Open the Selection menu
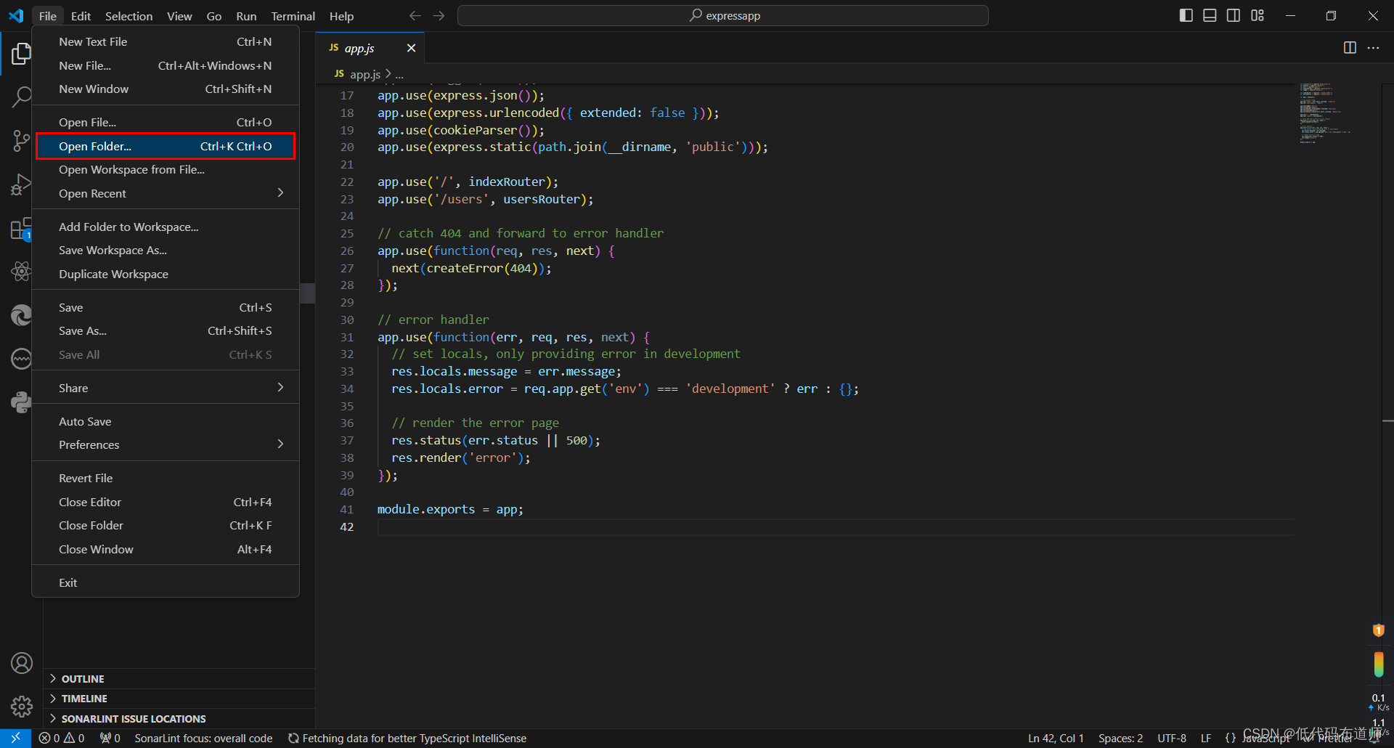 [x=129, y=16]
